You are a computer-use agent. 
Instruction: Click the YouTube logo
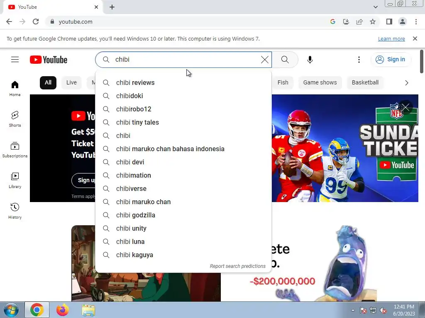click(49, 60)
